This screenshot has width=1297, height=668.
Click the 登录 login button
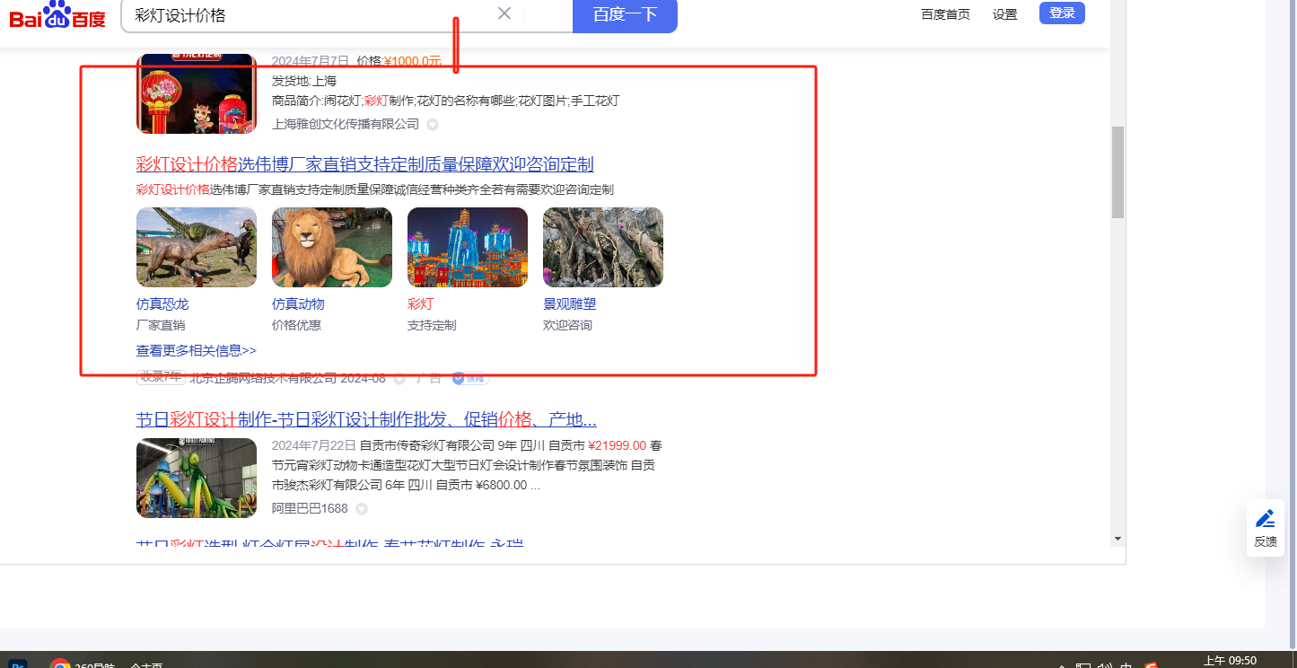pyautogui.click(x=1062, y=13)
